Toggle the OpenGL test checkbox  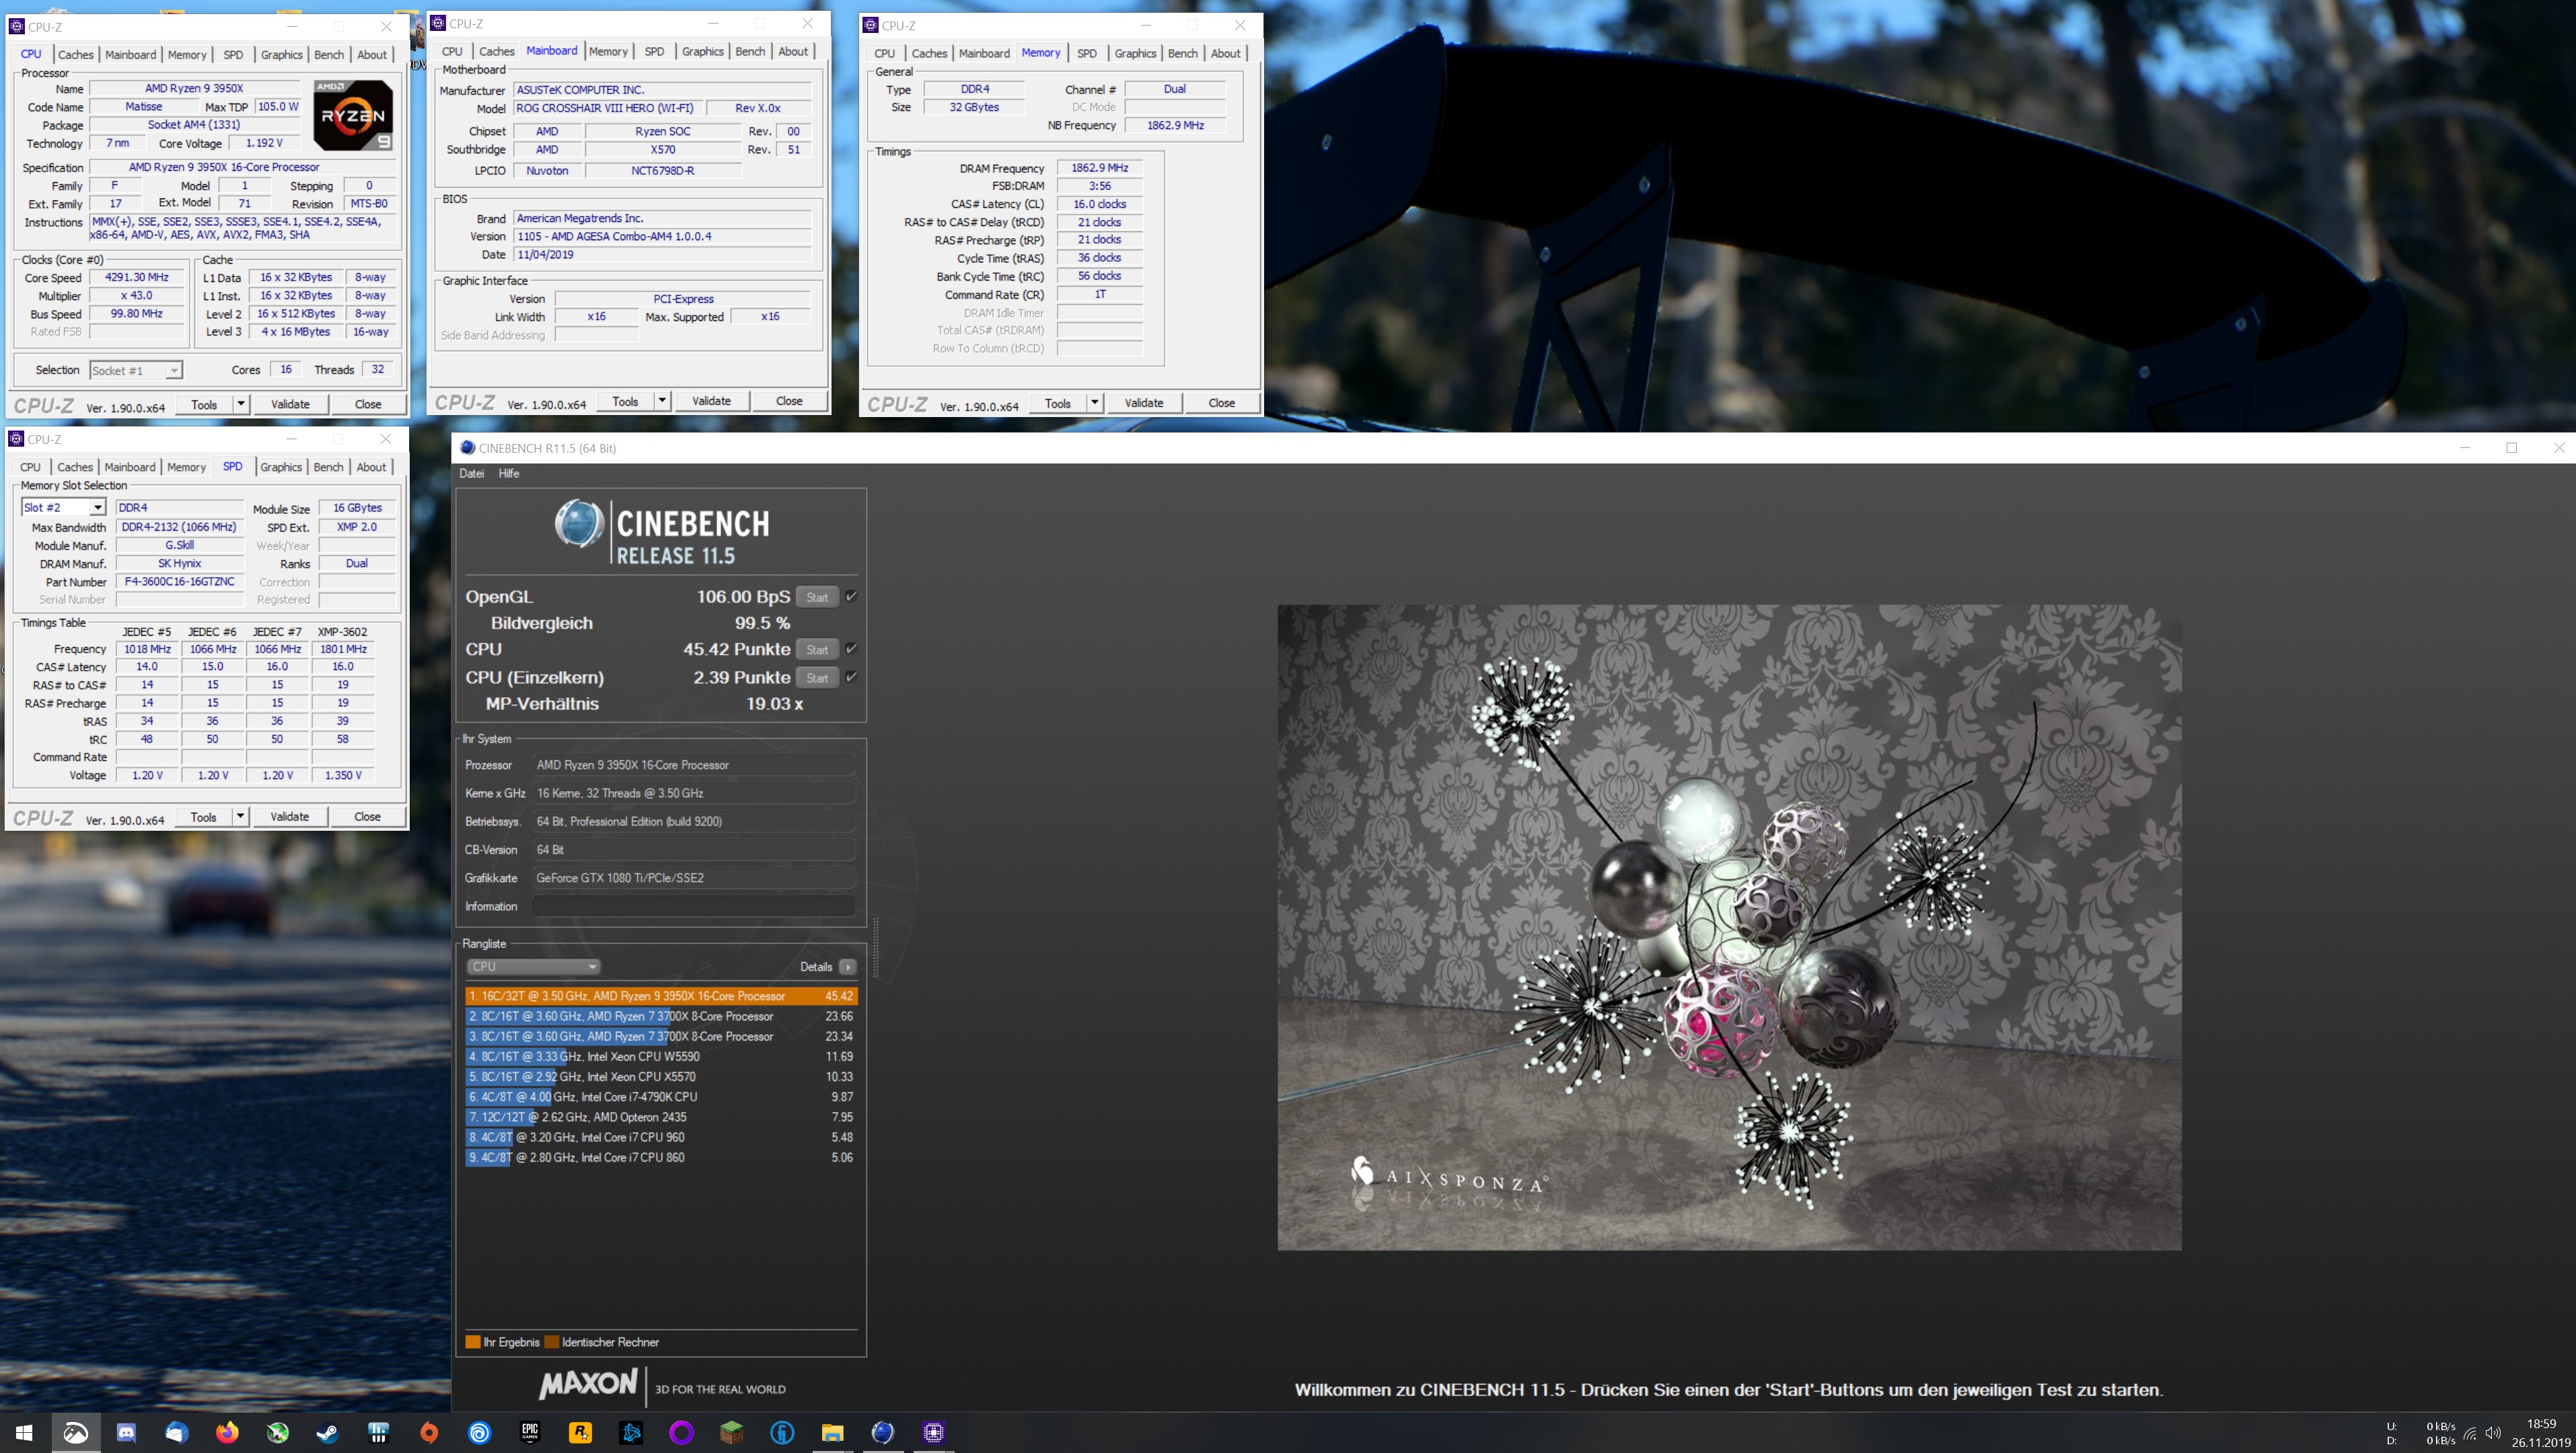click(851, 596)
